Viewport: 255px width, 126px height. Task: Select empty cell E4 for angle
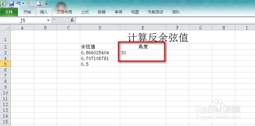pyautogui.click(x=143, y=58)
